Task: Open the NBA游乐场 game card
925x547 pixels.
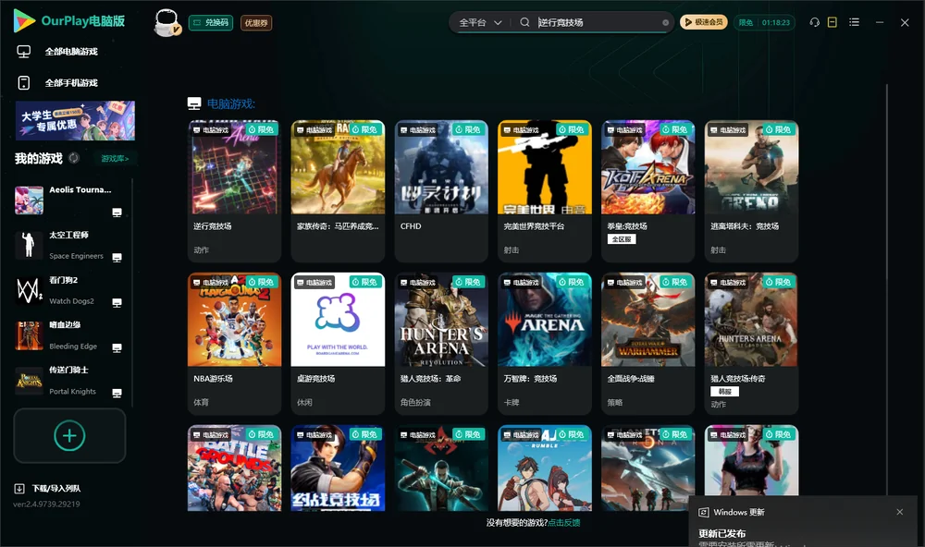Action: pyautogui.click(x=234, y=344)
